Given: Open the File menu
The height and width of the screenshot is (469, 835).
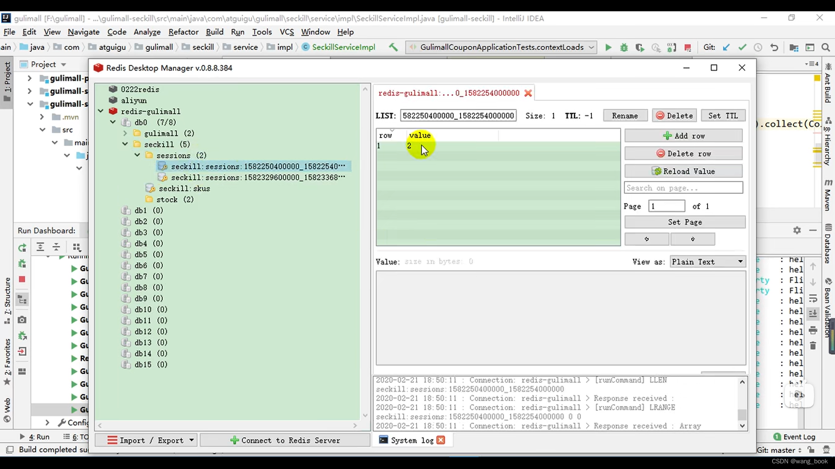Looking at the screenshot, I should [x=9, y=32].
